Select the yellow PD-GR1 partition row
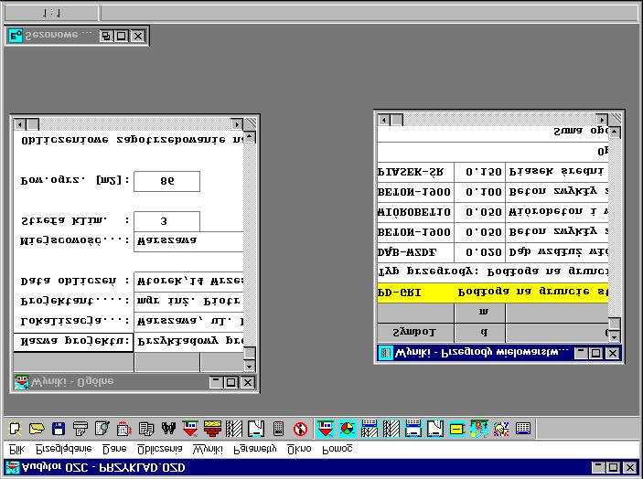 coord(492,293)
